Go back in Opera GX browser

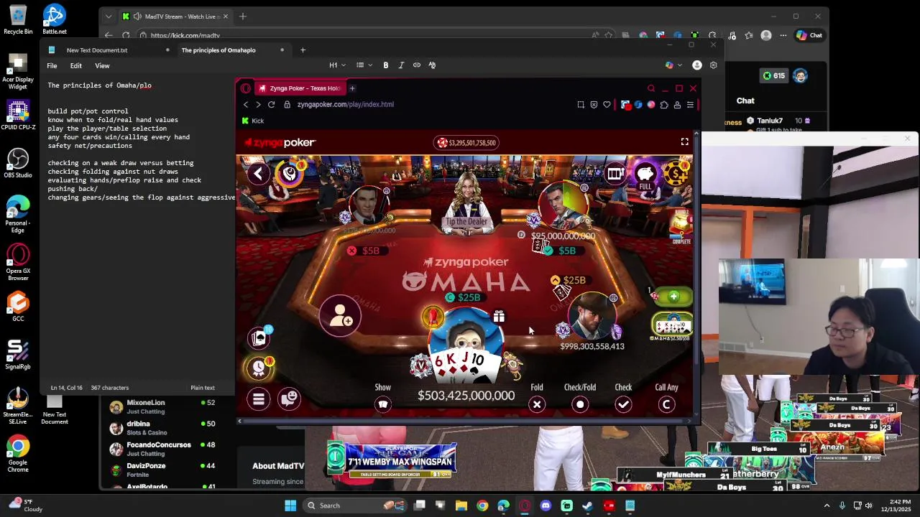pos(246,104)
